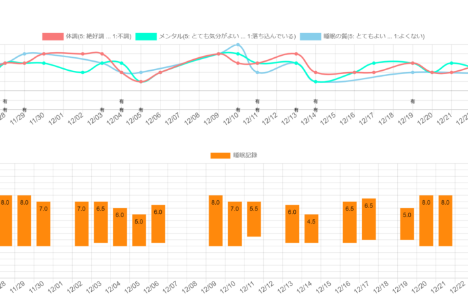Screen dimensions: 468x299
Task: Click the orange 睡眠記録 legend color box
Action: coord(220,155)
